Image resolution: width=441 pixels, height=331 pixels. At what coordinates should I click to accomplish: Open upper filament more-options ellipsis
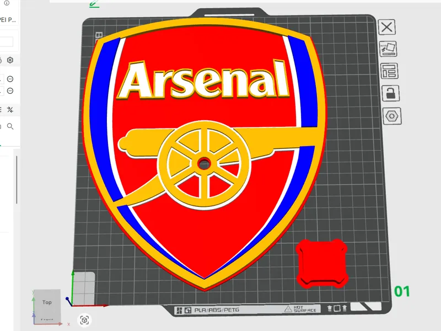(10, 79)
